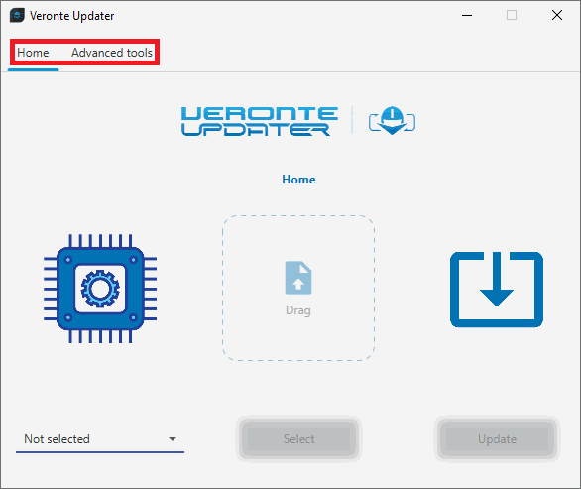Click the processor chip device icon
The width and height of the screenshot is (581, 489).
(x=100, y=289)
